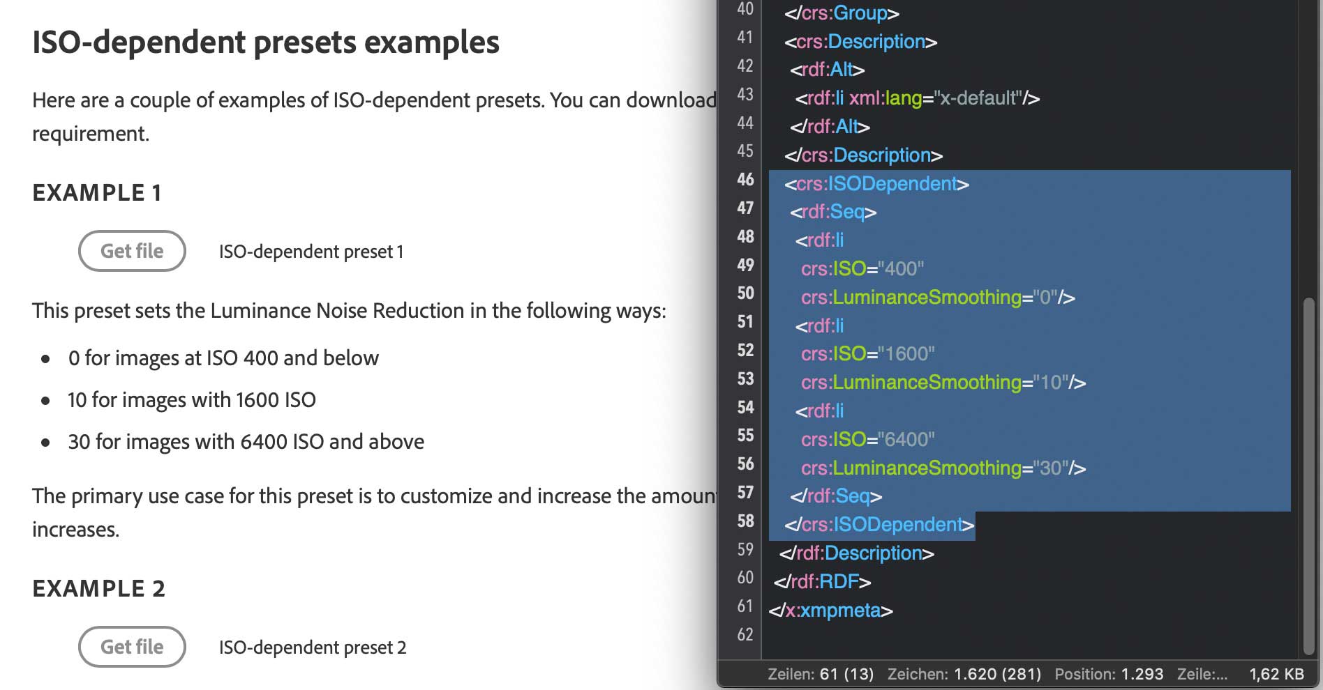Place cursor on the crs:ISO="400" line

click(x=862, y=269)
